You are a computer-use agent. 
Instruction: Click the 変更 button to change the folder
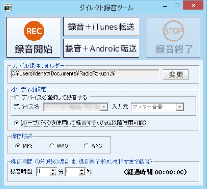pos(175,75)
